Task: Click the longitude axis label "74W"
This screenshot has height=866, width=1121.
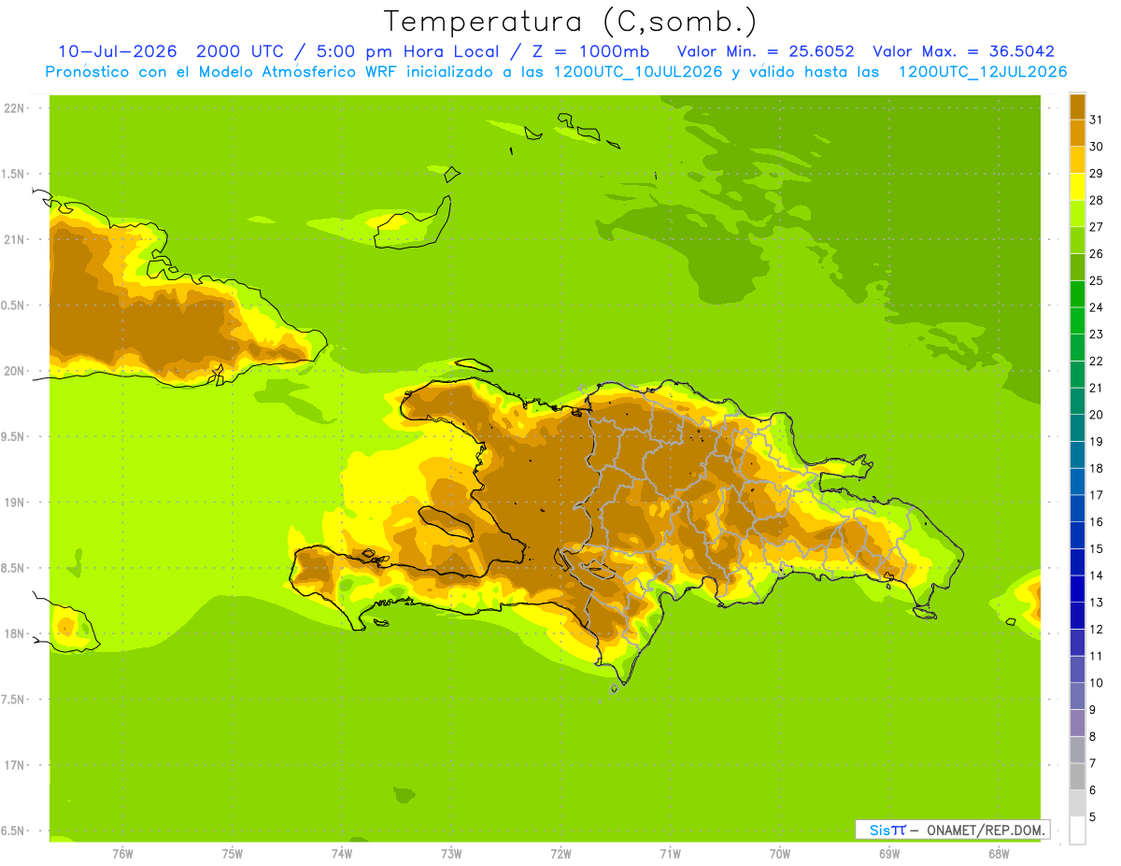Action: (342, 854)
